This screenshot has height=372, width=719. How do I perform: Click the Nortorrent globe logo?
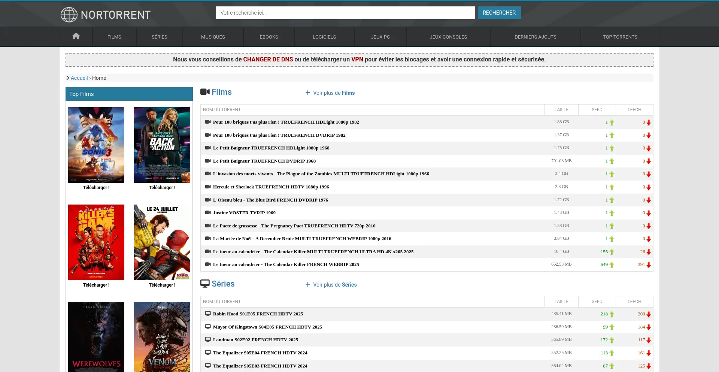pos(69,15)
